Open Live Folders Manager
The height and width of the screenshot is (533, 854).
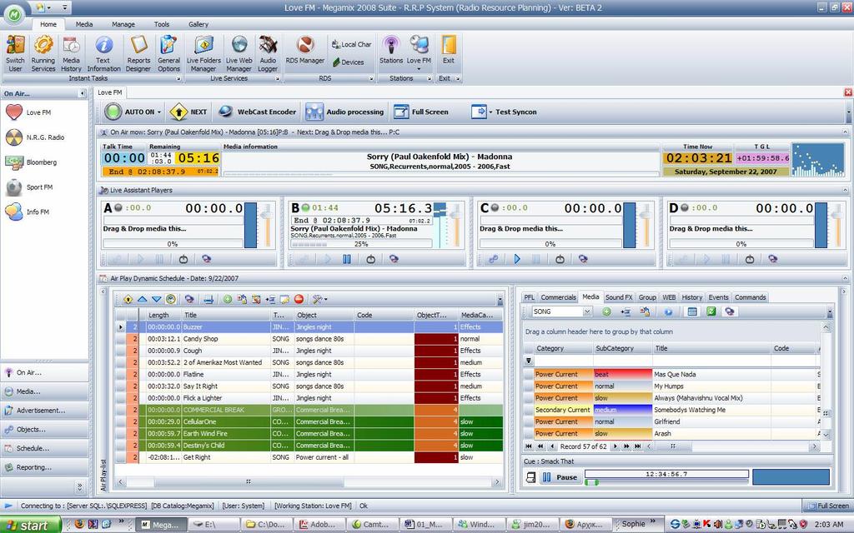point(203,53)
